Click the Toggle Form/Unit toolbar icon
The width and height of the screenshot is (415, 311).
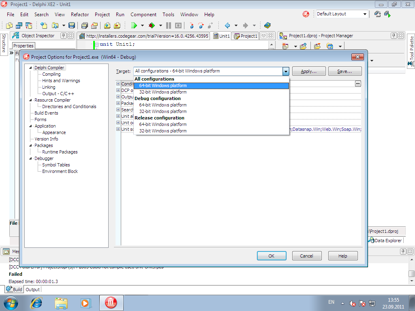pos(29,26)
